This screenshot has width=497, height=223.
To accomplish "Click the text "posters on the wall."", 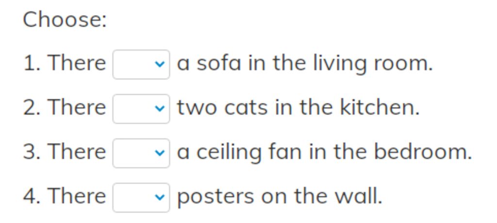I will pos(280,197).
